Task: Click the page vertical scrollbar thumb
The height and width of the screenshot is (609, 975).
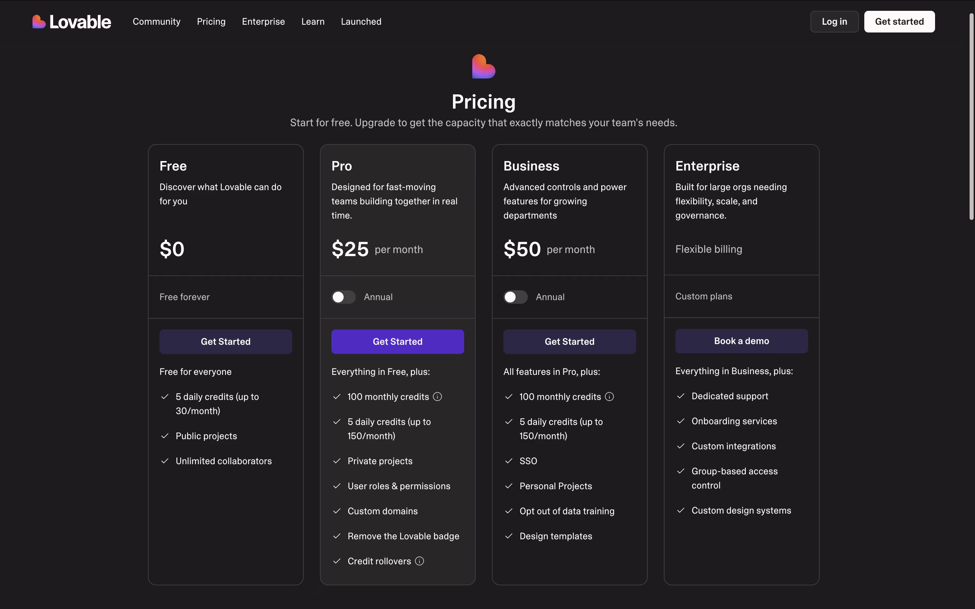Action: (x=971, y=117)
